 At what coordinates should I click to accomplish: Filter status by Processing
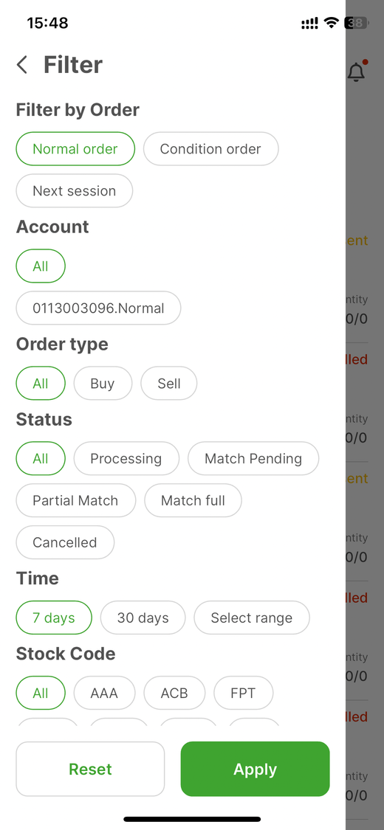tap(126, 458)
